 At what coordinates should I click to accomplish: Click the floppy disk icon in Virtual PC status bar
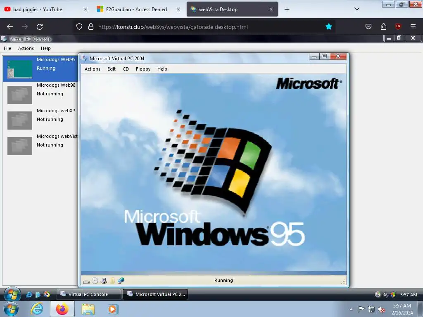[x=104, y=281]
